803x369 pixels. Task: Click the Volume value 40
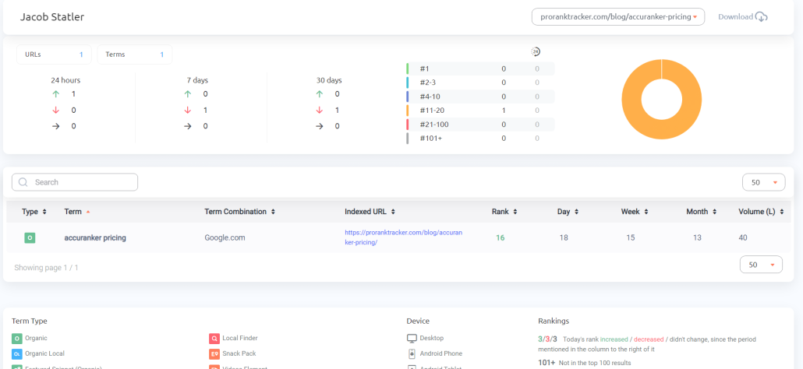click(743, 237)
